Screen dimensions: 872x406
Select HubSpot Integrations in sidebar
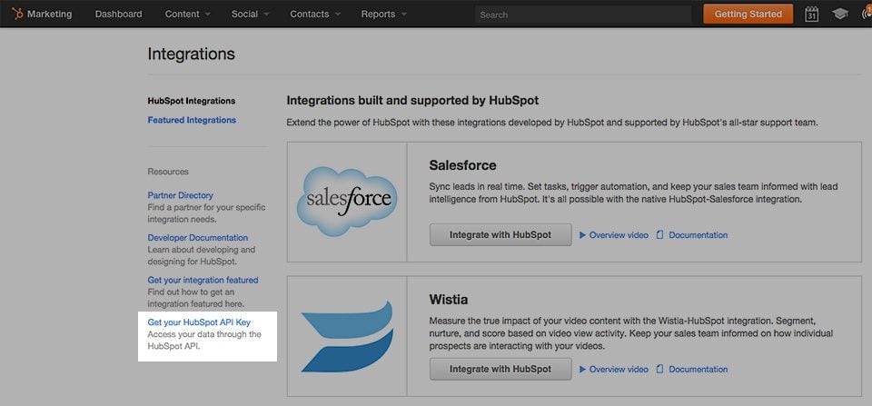(192, 101)
